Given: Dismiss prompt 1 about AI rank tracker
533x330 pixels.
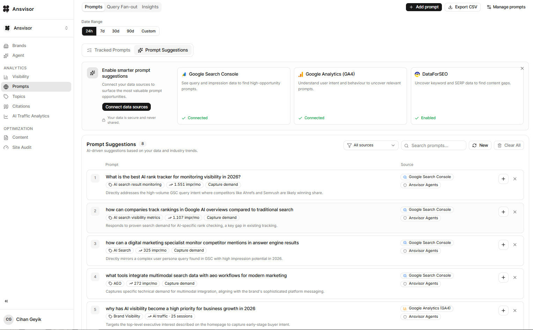Looking at the screenshot, I should (x=515, y=179).
